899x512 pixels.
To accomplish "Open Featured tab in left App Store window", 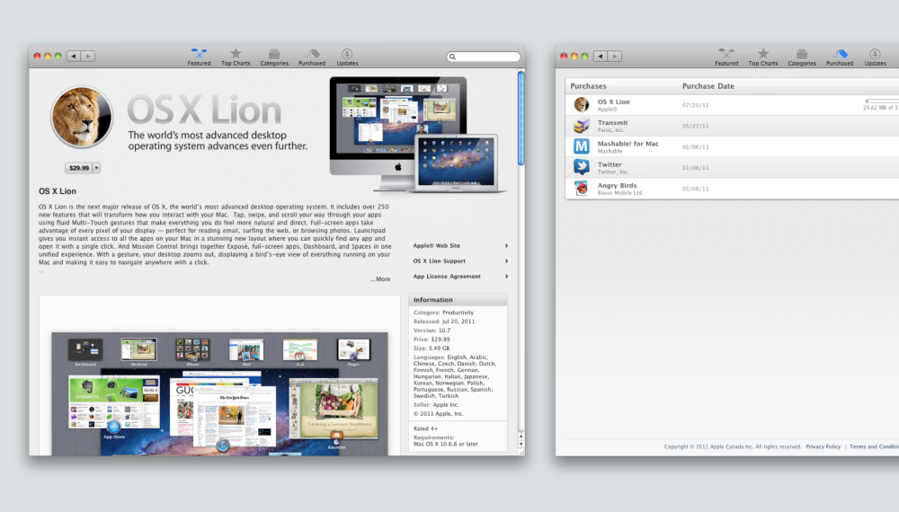I will pos(199,57).
